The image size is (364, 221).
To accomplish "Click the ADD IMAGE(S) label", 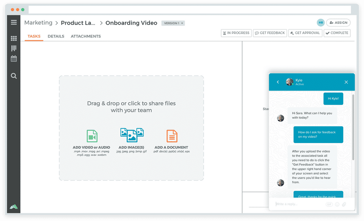I will pos(132,147).
